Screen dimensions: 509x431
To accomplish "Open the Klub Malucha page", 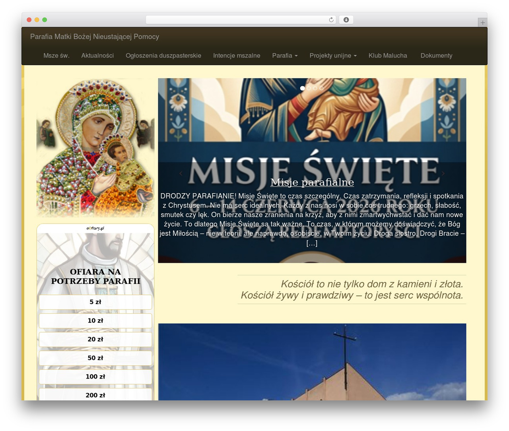I will coord(388,56).
